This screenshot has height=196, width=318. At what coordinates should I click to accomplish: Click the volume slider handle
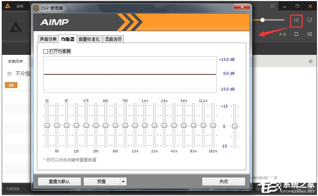263,20
